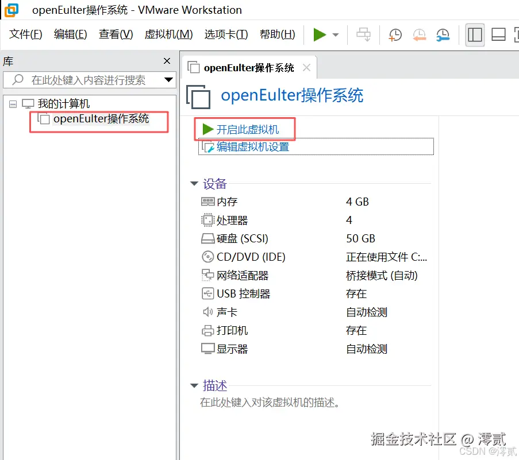Open the 文件(F) menu
519x460 pixels.
point(25,34)
